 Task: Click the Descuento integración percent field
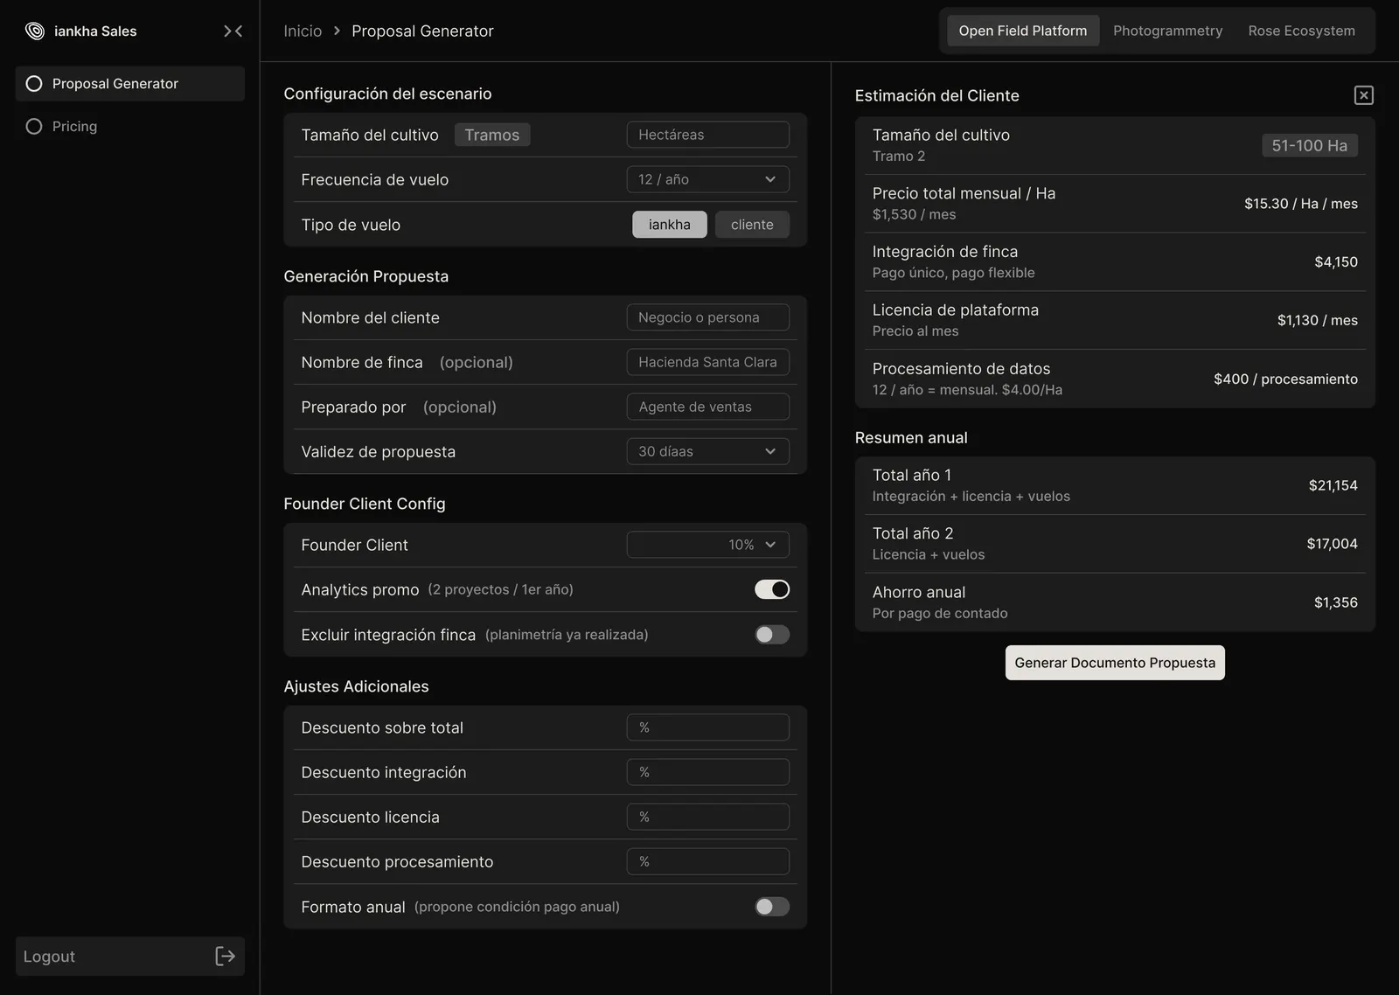tap(708, 772)
